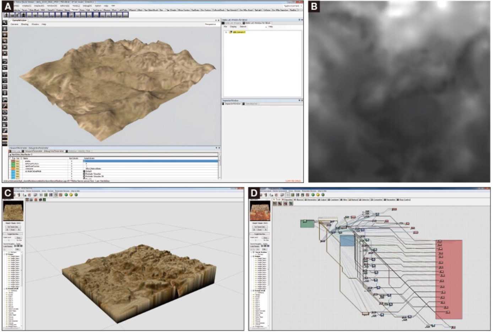Click the green build sphere icon in panel D toolbar
Image resolution: width=493 pixels, height=332 pixels.
(x=313, y=195)
